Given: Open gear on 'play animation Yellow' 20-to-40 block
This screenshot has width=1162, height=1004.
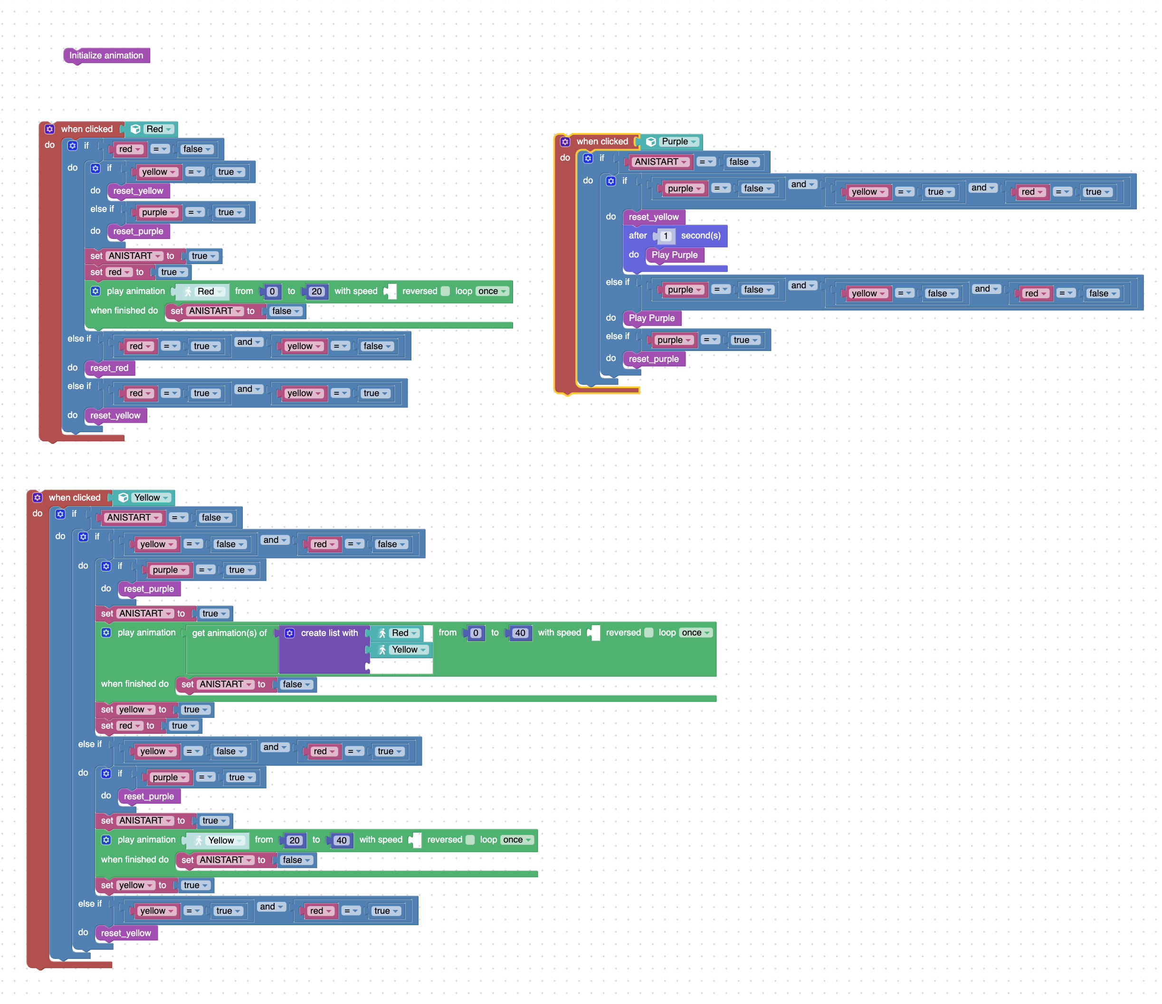Looking at the screenshot, I should click(106, 840).
